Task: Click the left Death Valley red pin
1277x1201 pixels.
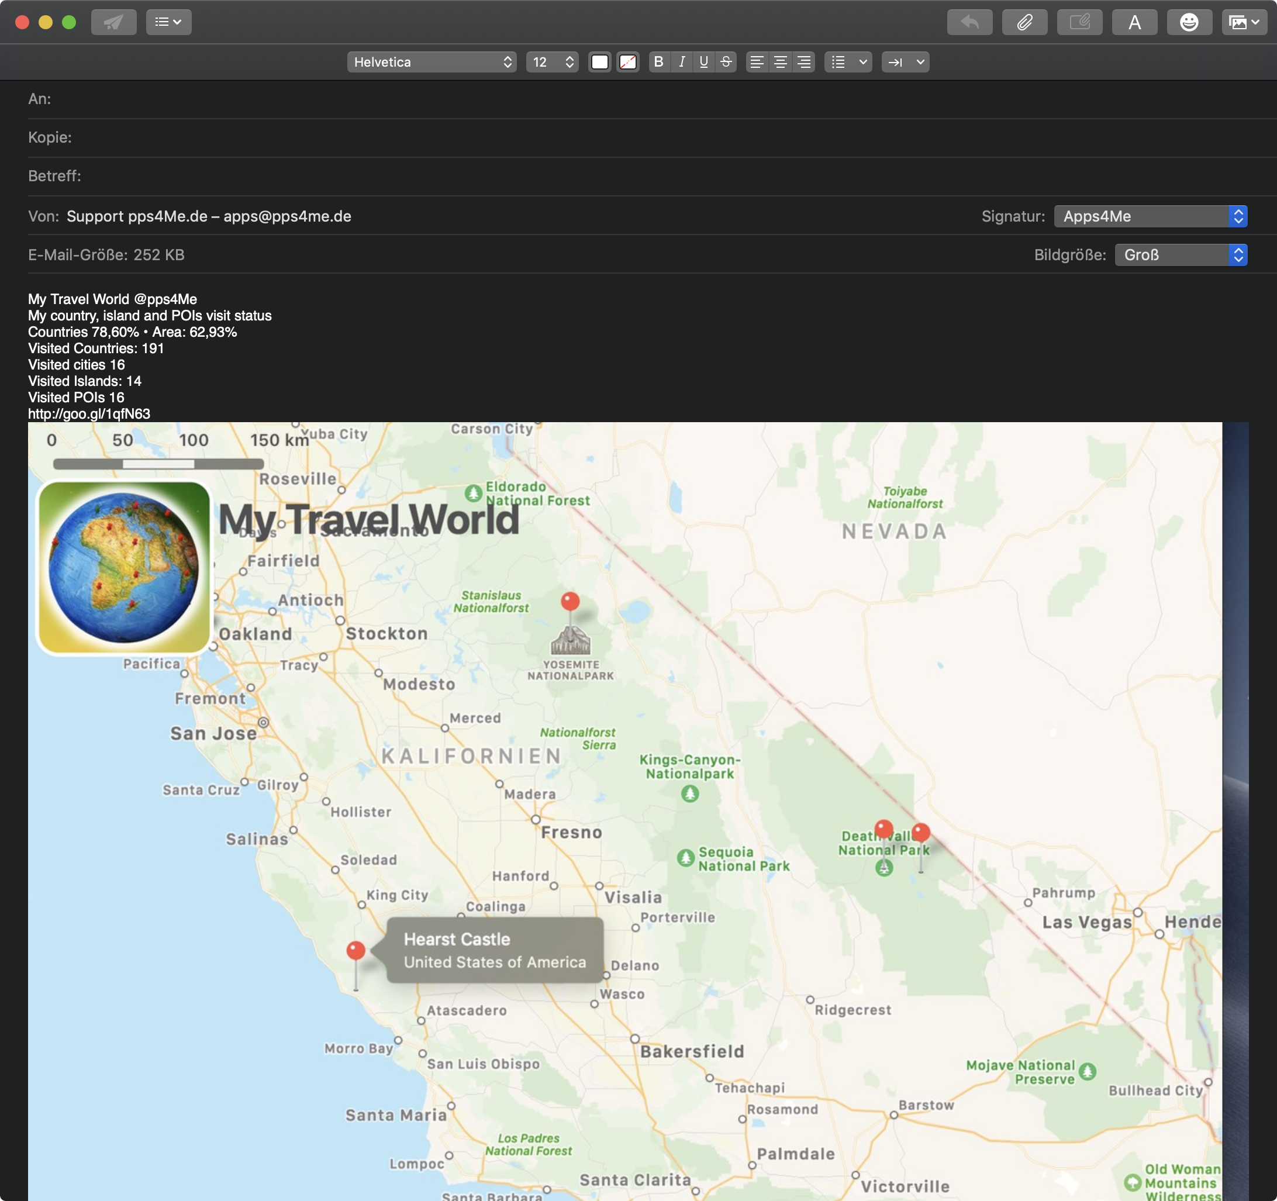Action: click(885, 830)
